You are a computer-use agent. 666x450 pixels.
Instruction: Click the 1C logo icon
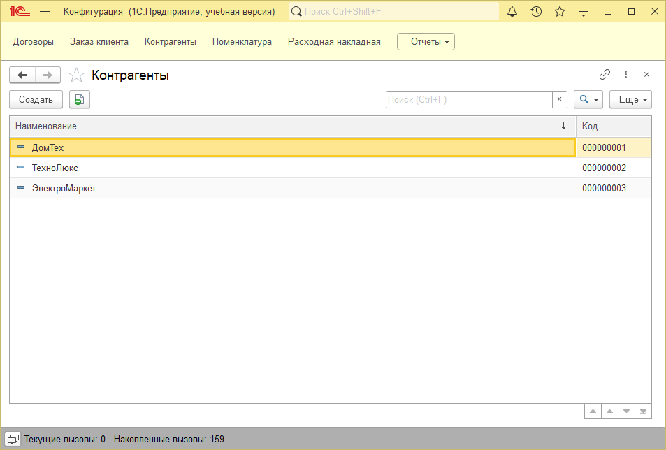tap(20, 11)
